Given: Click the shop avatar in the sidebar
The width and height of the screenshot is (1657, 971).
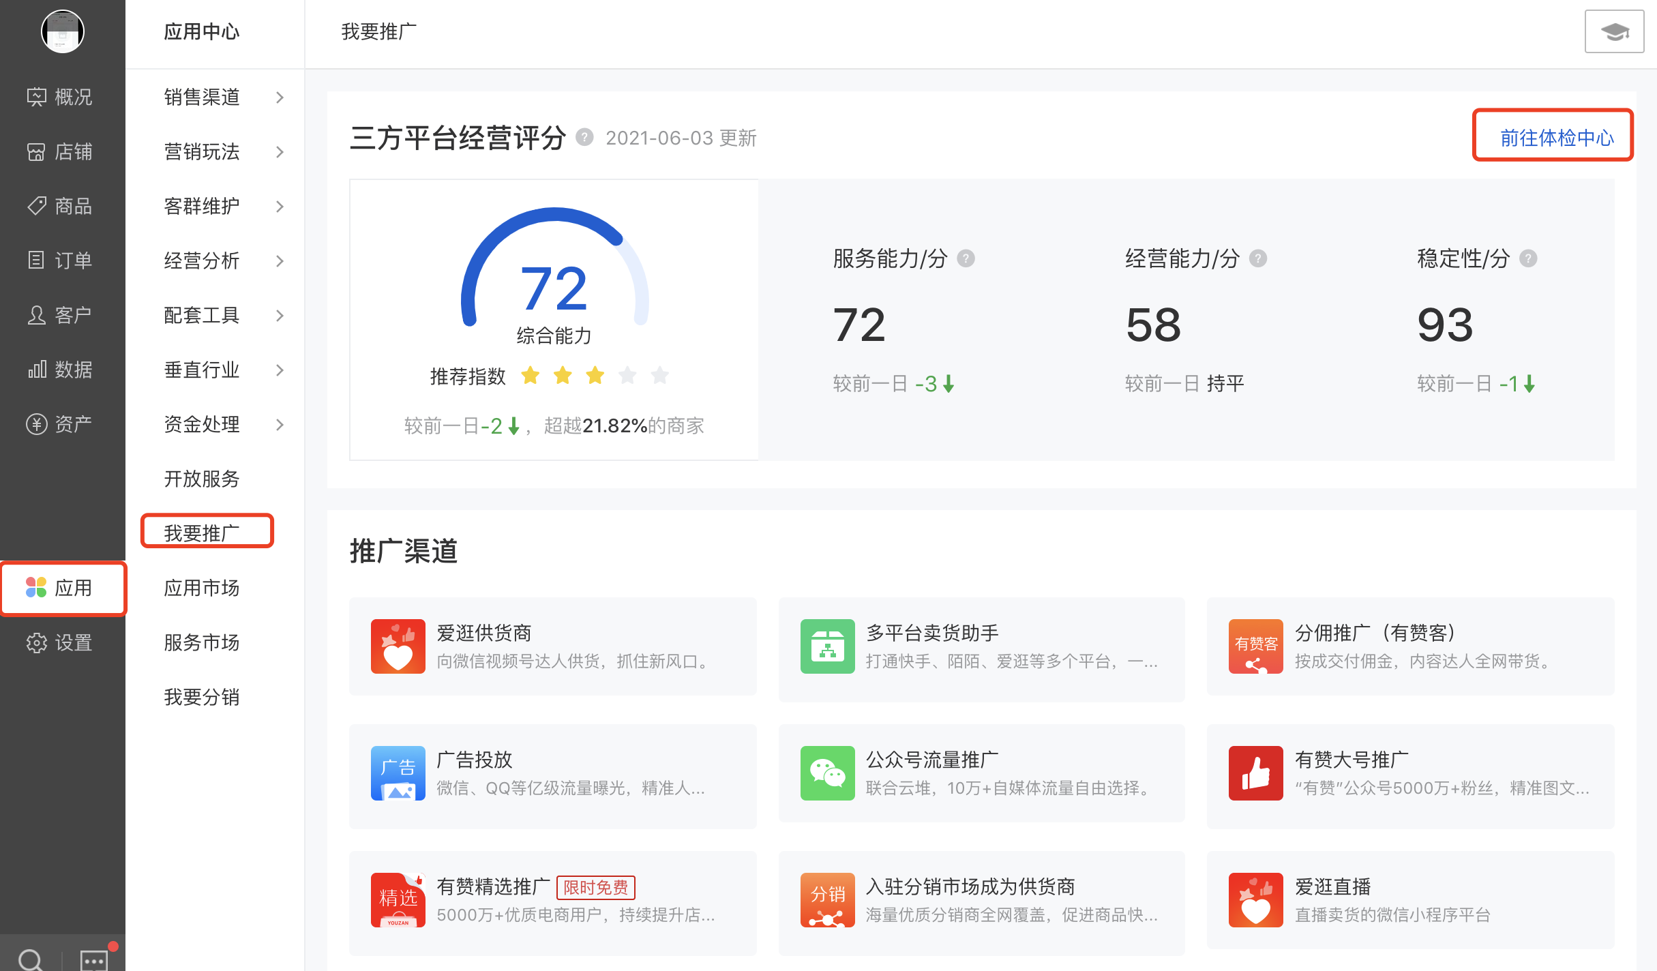Looking at the screenshot, I should tap(62, 31).
